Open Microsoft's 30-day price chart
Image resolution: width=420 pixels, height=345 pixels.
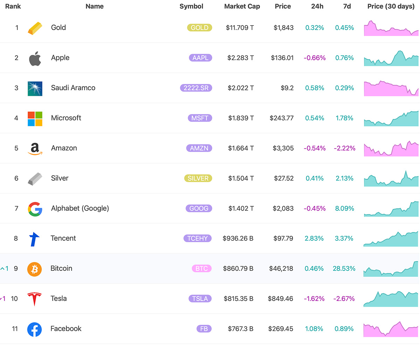click(391, 119)
